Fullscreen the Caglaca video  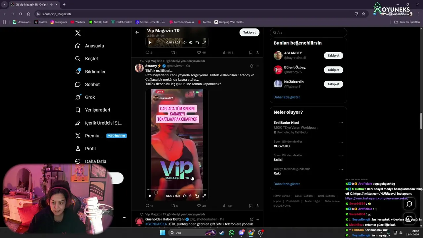(x=204, y=196)
